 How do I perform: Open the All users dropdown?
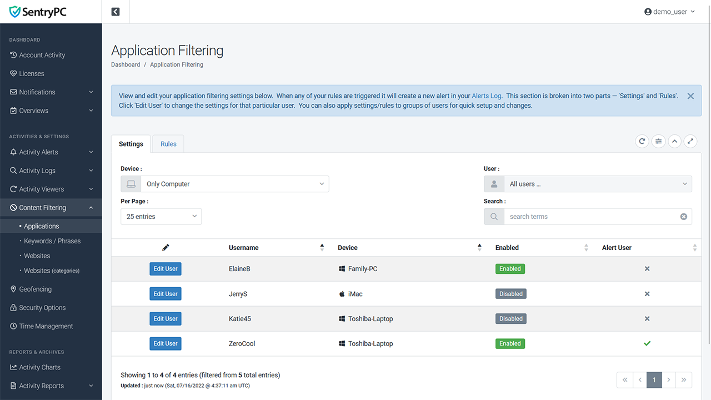[588, 184]
